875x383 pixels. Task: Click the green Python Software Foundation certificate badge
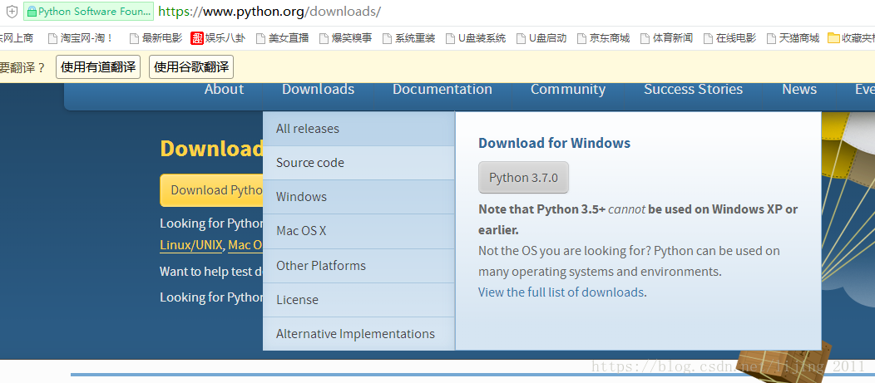pyautogui.click(x=88, y=11)
